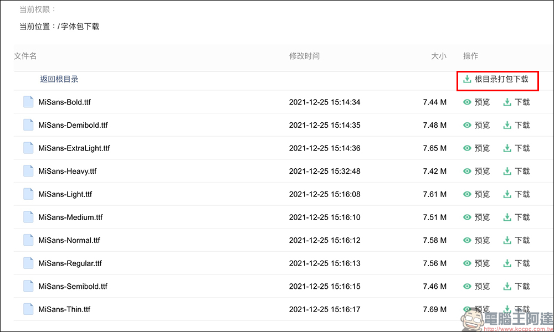This screenshot has height=332, width=554.
Task: Click file icon for MiSans-Regular.ttf
Action: coord(28,263)
